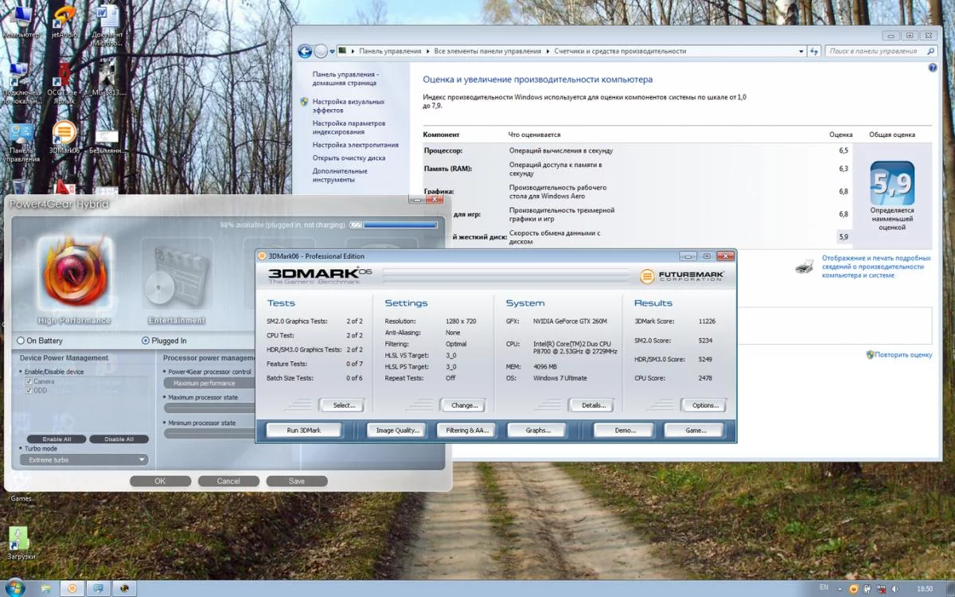Open the Windows Start menu

tap(15, 588)
